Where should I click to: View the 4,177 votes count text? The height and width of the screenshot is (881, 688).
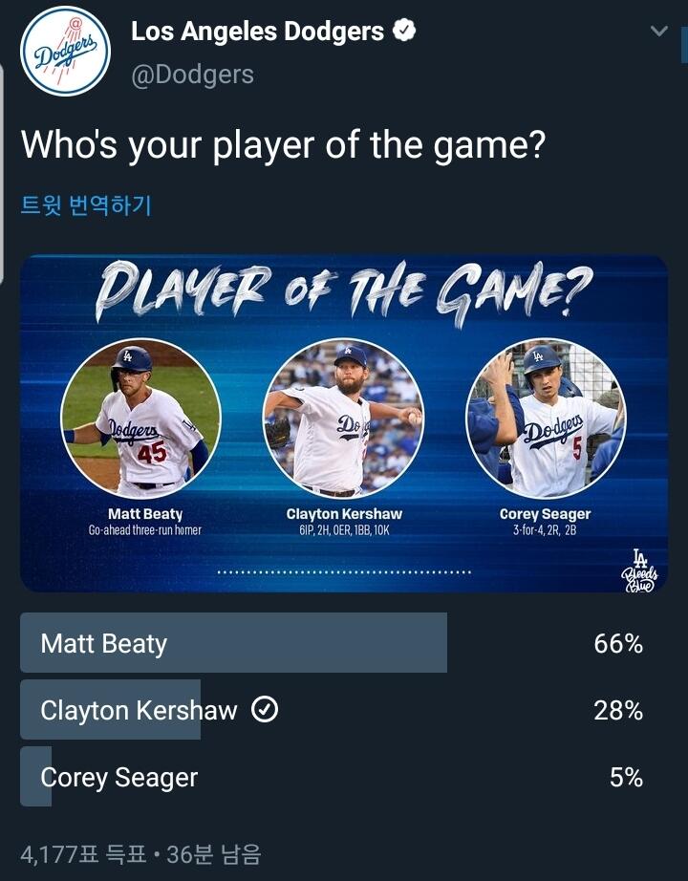(x=140, y=854)
